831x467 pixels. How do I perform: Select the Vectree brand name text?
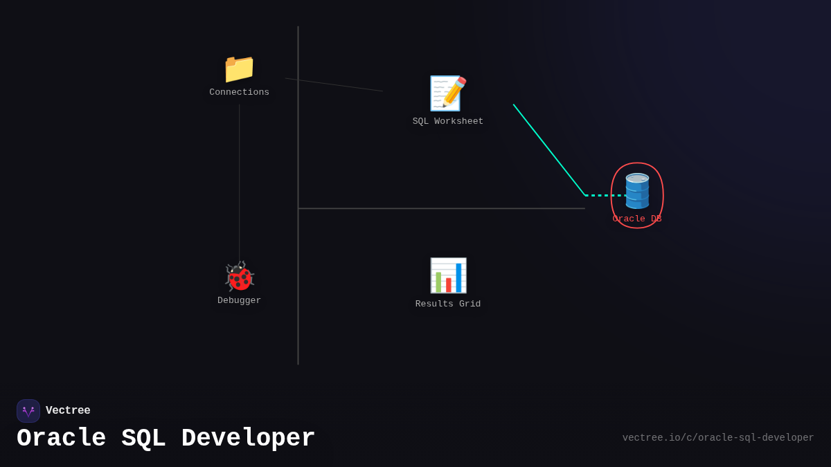pyautogui.click(x=68, y=410)
